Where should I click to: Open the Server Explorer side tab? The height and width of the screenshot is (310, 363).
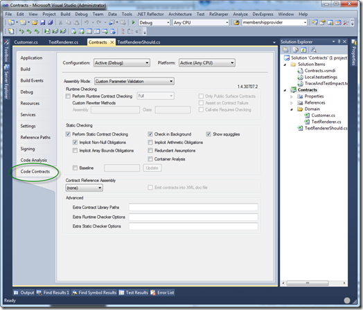6,82
